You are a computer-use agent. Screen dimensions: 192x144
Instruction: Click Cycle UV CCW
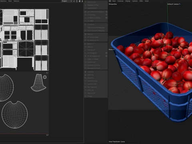click(96, 81)
